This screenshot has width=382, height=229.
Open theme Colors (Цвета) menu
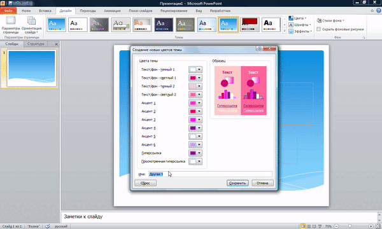[x=297, y=18]
